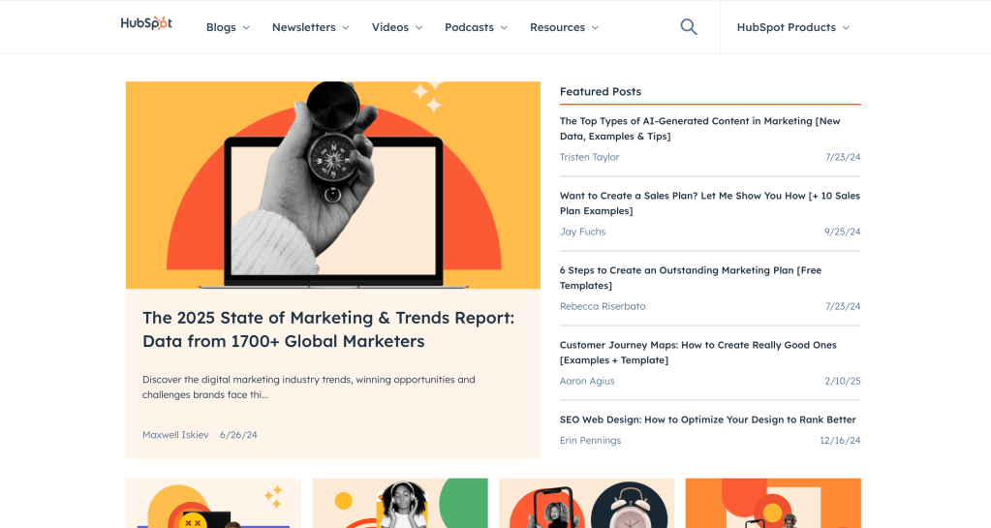Image resolution: width=991 pixels, height=528 pixels.
Task: Expand the Resources dropdown
Action: pos(564,27)
